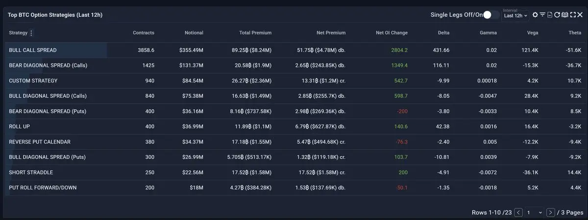Click net premium 13.31₿ ($1.2M) cr.
This screenshot has width=588, height=220.
[x=324, y=81]
